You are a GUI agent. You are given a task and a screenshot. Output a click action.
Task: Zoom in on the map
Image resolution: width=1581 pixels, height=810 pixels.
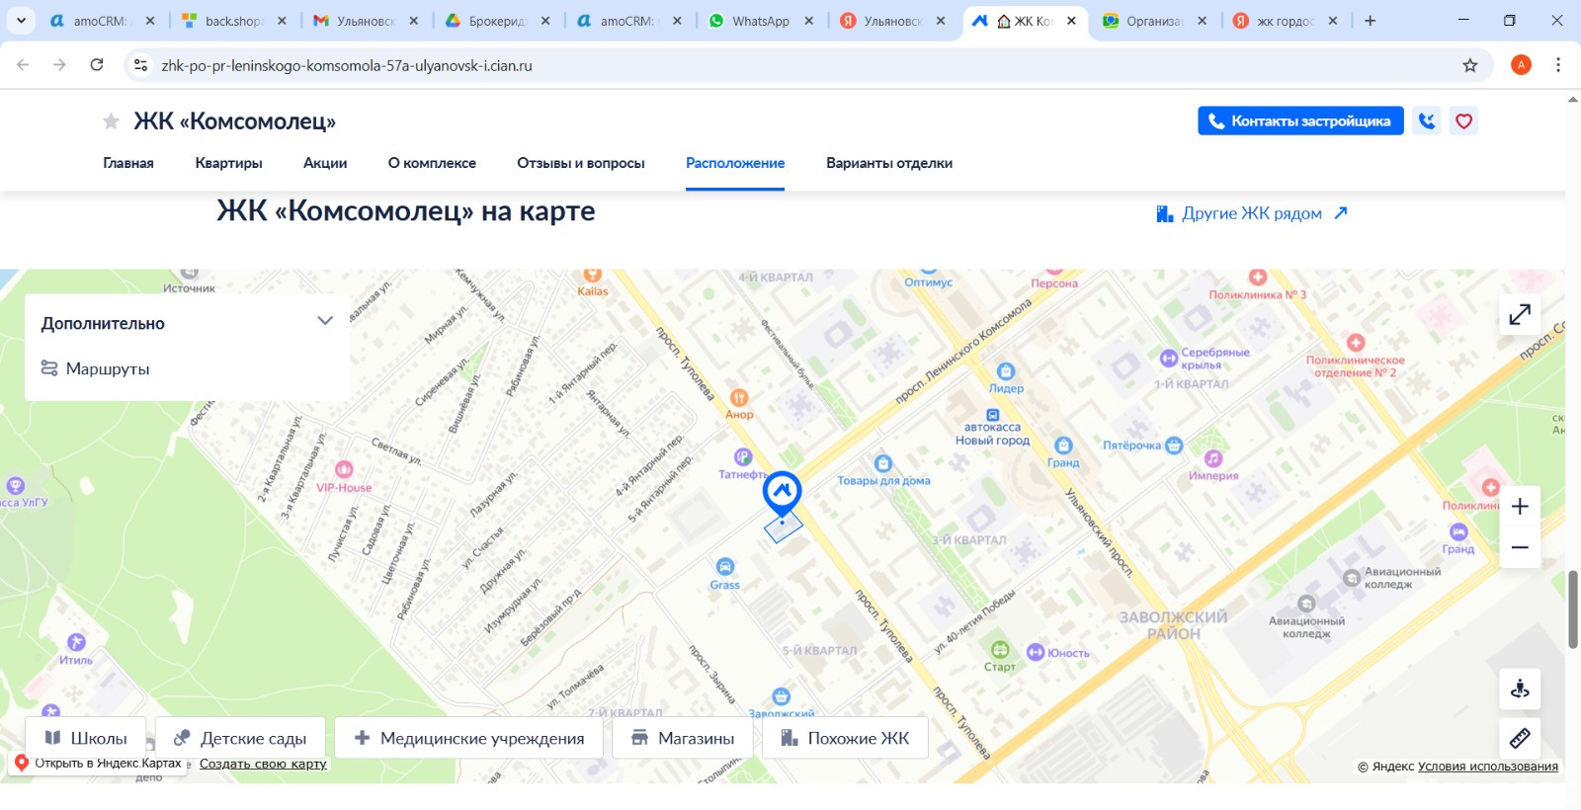click(1520, 507)
